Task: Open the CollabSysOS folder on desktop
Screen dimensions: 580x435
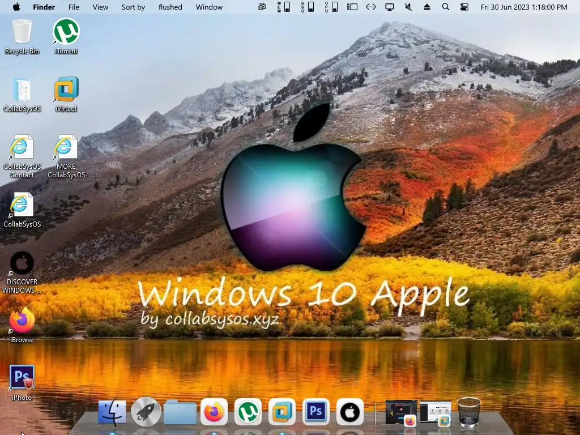Action: pos(22,95)
